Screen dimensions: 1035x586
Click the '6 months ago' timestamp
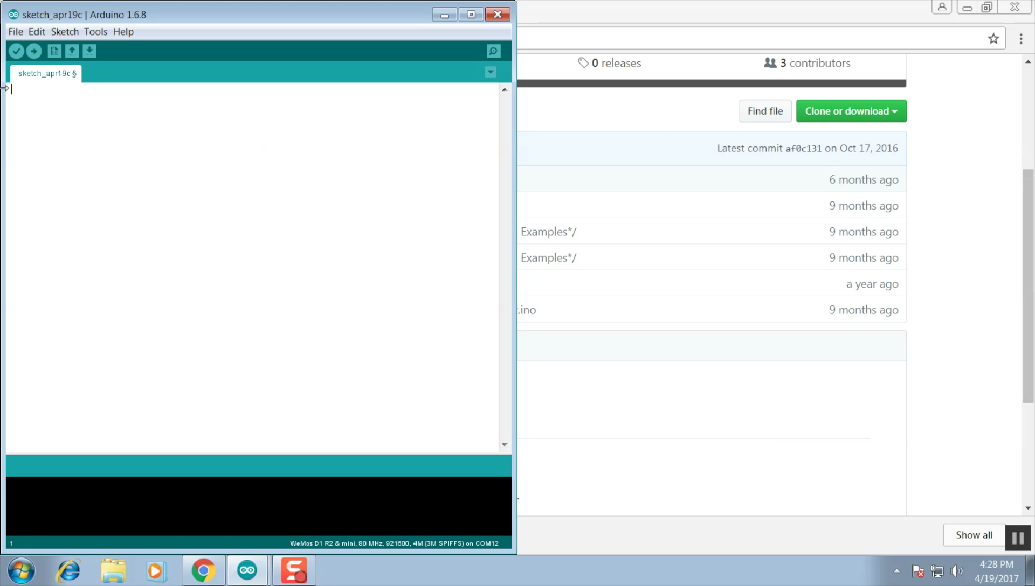pos(864,180)
